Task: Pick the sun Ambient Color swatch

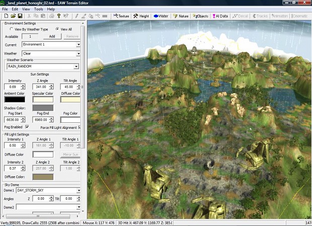Action: pos(15,100)
